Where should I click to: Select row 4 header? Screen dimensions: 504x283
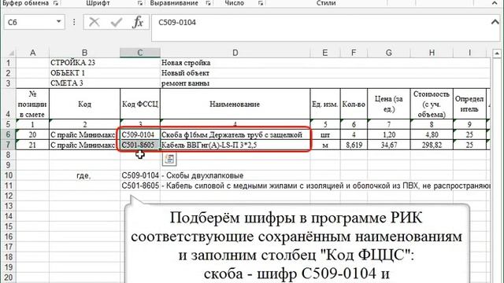[x=9, y=104]
